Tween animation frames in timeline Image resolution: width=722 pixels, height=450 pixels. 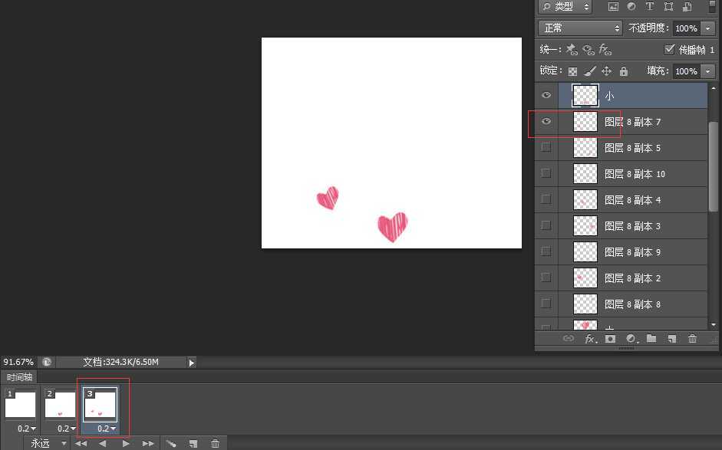(172, 443)
